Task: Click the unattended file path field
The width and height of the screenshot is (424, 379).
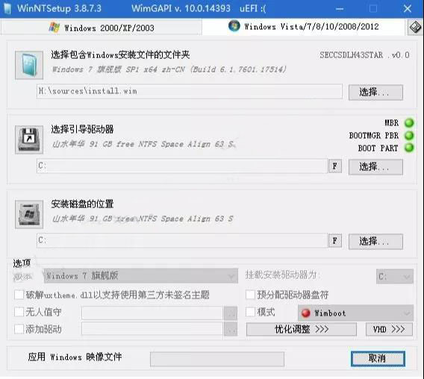Action: click(152, 313)
